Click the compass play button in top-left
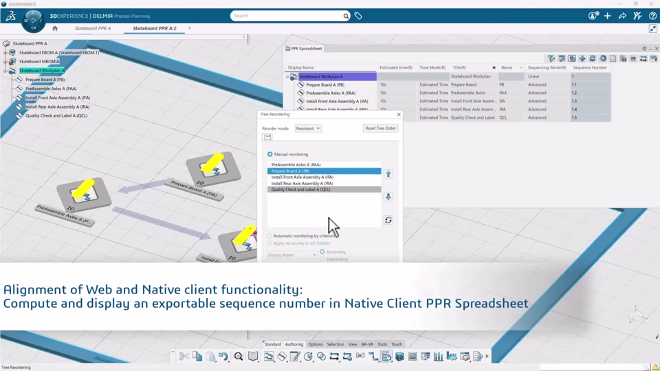The width and height of the screenshot is (660, 371). coord(33,20)
